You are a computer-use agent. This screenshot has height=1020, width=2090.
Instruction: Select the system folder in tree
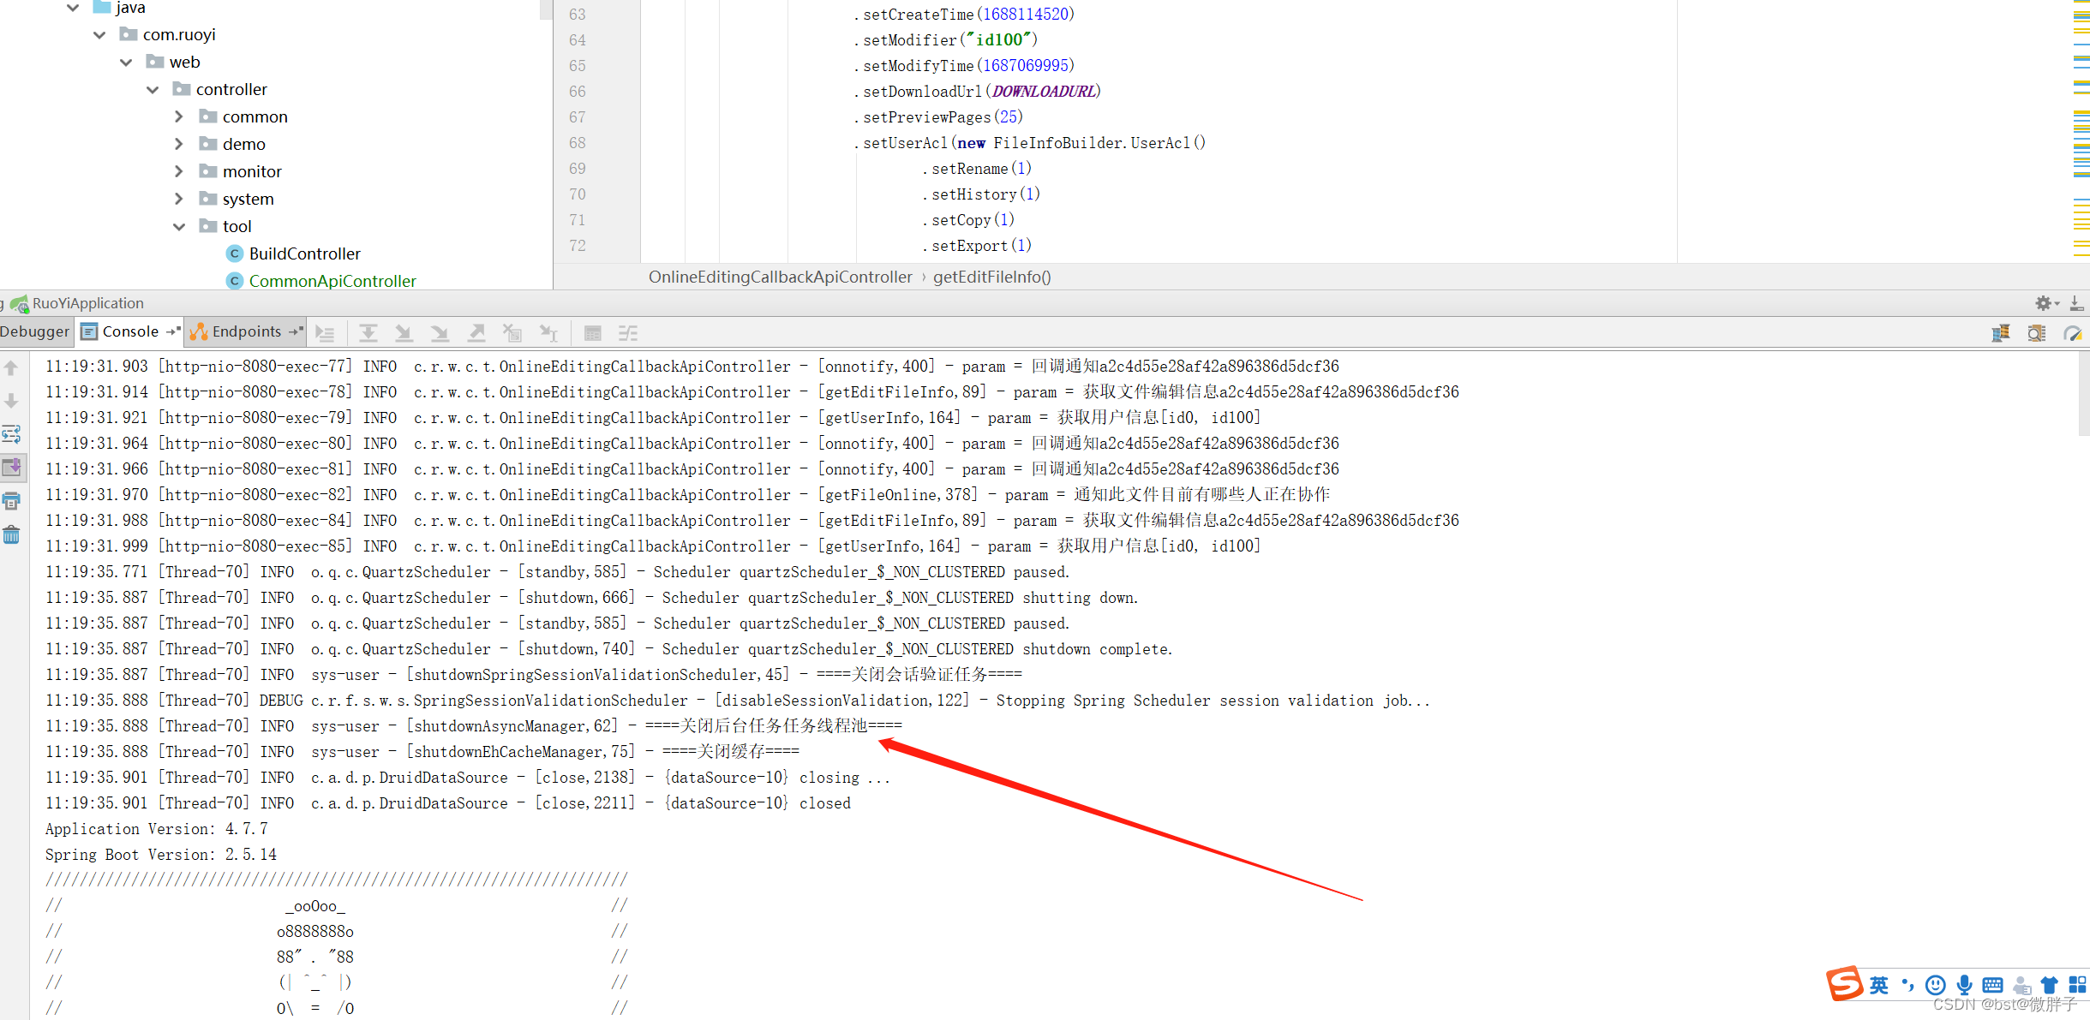(x=248, y=199)
